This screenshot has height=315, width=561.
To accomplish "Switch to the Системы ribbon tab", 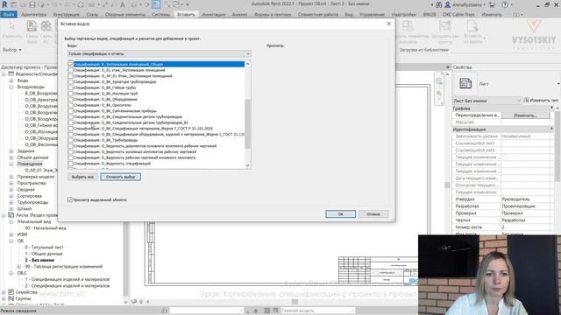I will click(x=161, y=15).
